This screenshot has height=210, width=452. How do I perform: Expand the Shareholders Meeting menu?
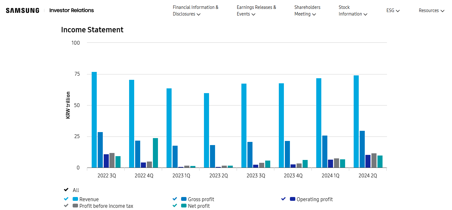pos(307,10)
